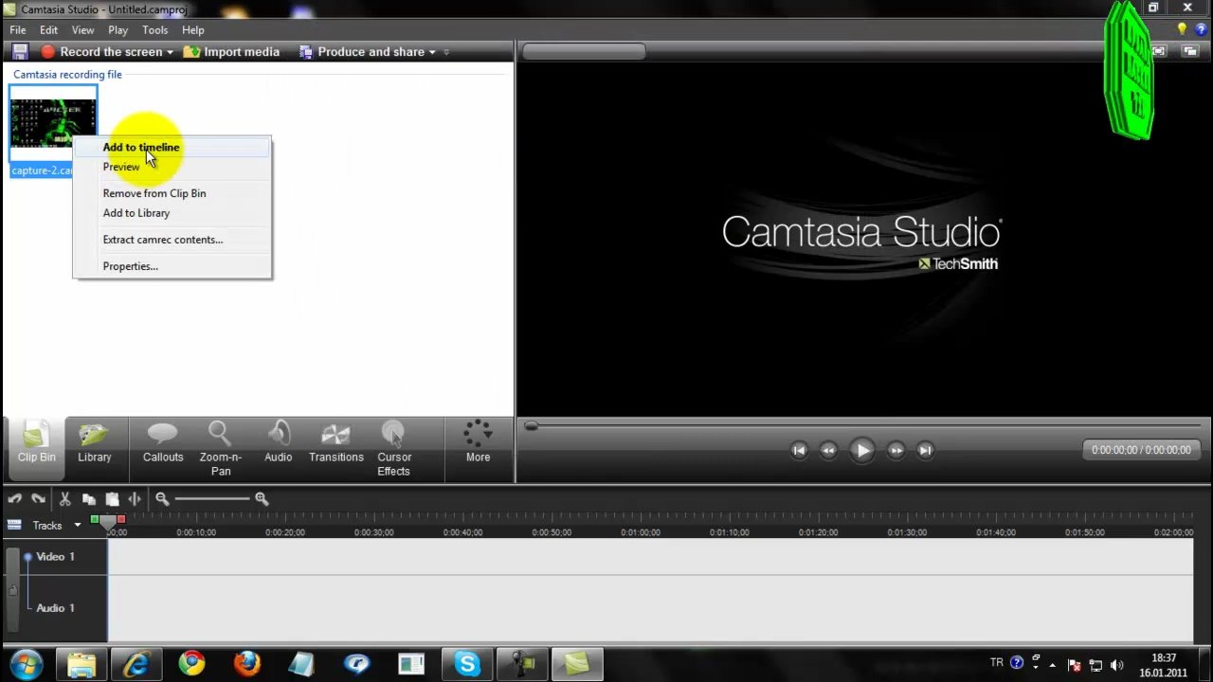This screenshot has width=1213, height=682.
Task: Click the Undo arrow in timeline toolbar
Action: pyautogui.click(x=15, y=499)
